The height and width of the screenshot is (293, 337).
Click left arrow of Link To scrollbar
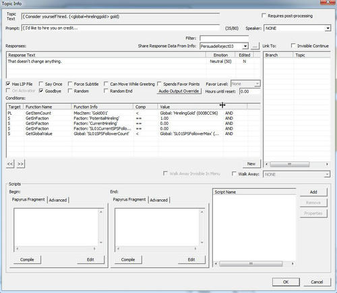267,164
